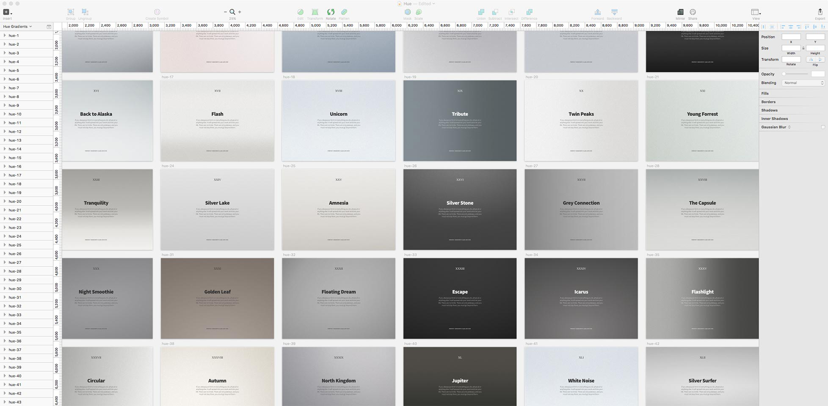Expand the hue-20 artboard layer
The width and height of the screenshot is (828, 406).
[x=5, y=201]
